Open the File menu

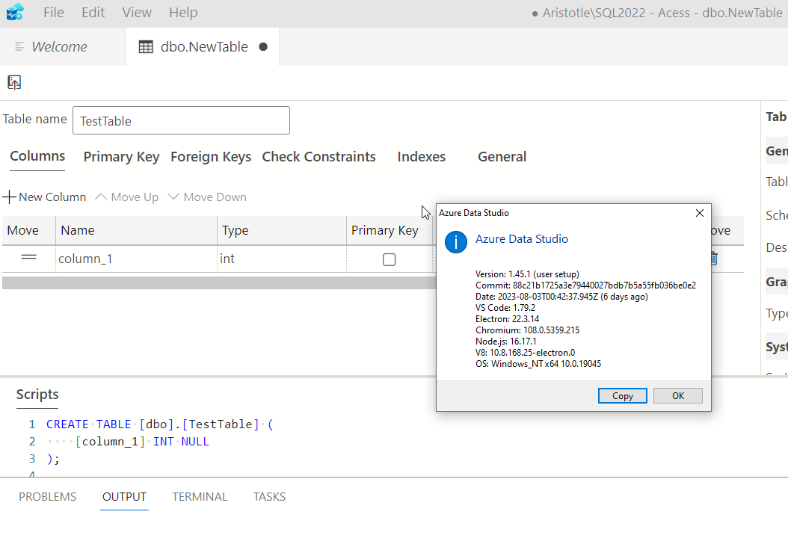pos(53,12)
